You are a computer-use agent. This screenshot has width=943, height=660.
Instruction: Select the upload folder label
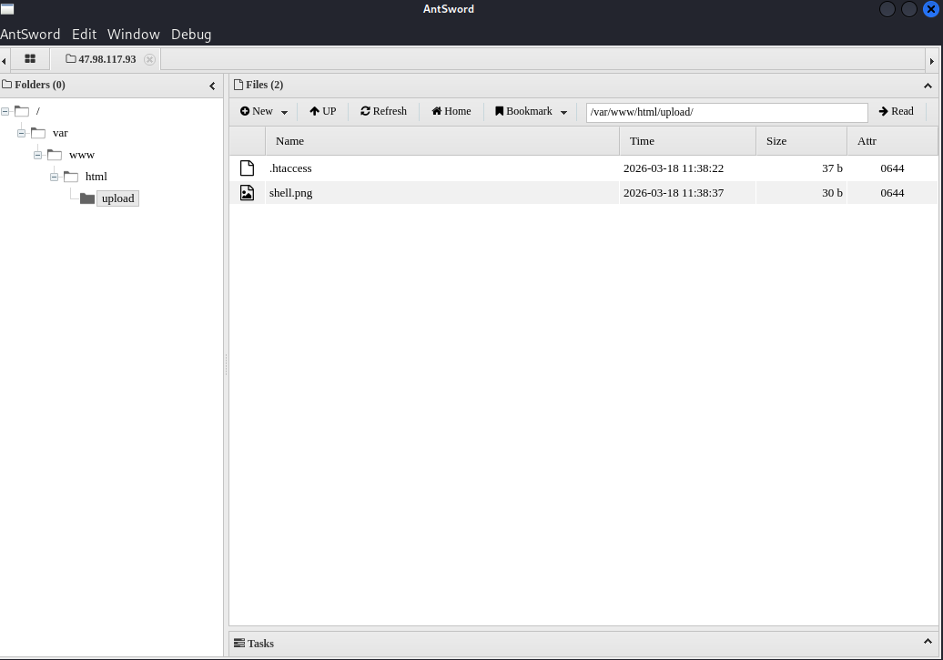(118, 198)
